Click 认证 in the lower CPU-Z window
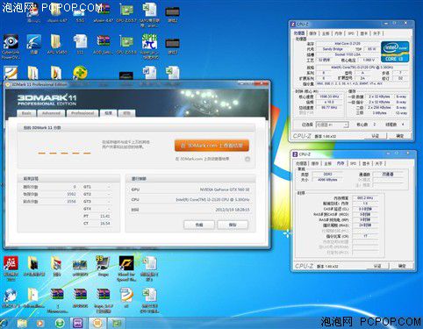This screenshot has height=329, width=423. [377, 266]
